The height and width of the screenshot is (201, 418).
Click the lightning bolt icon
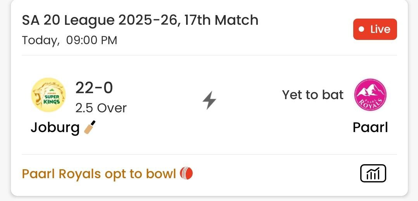tap(209, 101)
